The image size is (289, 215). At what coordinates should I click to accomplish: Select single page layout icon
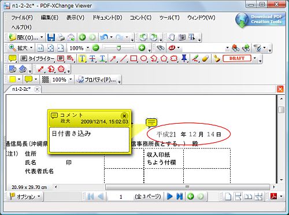(x=228, y=197)
